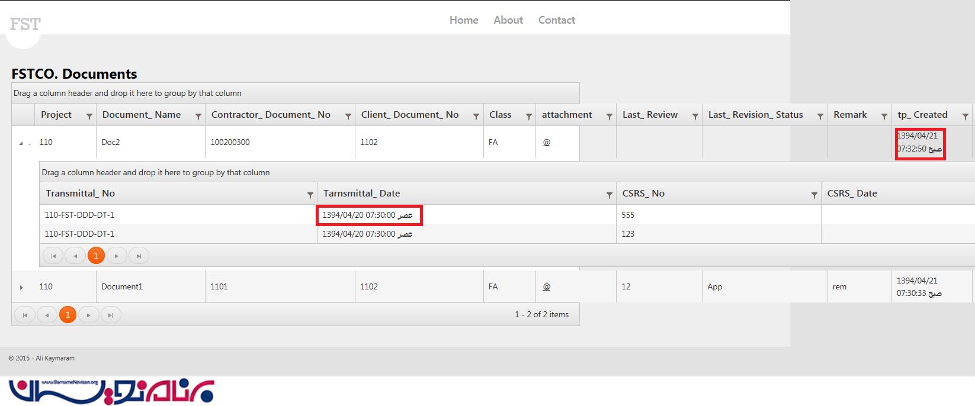Open filter icon on Class column
Screen dimensions: 975x406
coord(528,117)
